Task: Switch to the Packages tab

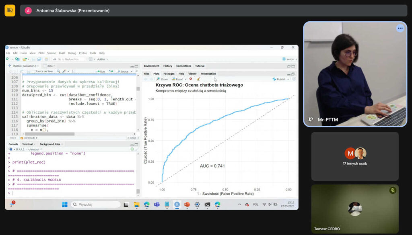Action: point(169,74)
